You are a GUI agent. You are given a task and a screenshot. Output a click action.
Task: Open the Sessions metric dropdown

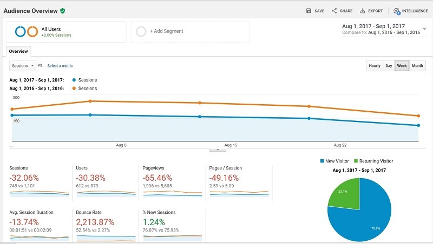[23, 65]
